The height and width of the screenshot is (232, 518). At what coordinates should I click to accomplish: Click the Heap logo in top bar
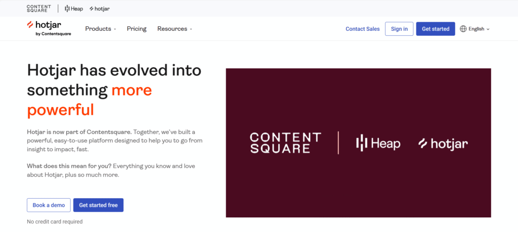point(74,9)
